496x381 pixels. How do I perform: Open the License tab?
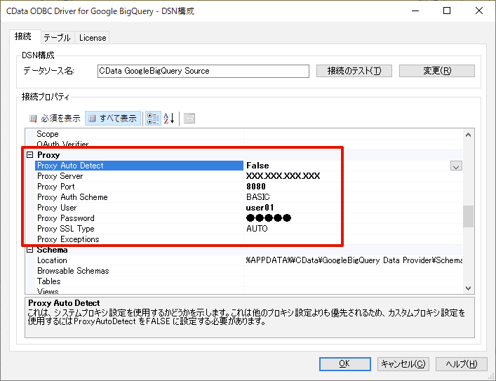pos(93,38)
